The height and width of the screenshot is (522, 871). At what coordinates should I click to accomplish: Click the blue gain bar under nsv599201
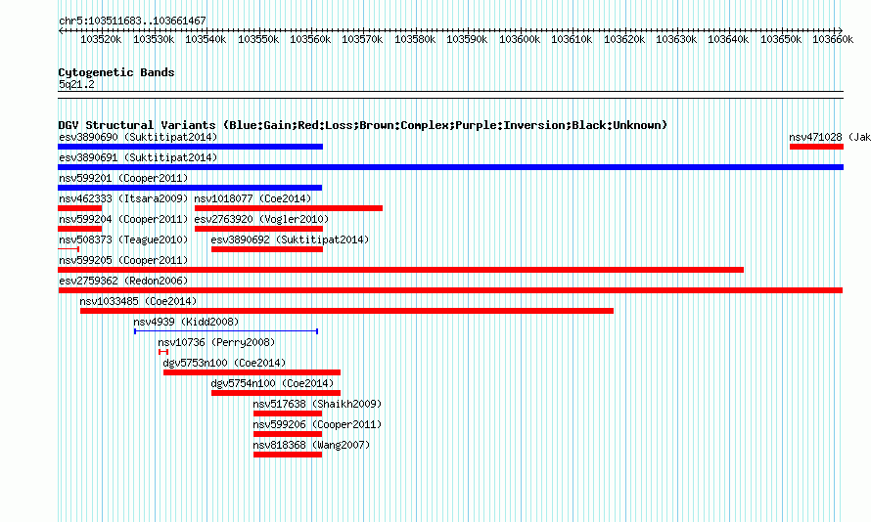[190, 188]
